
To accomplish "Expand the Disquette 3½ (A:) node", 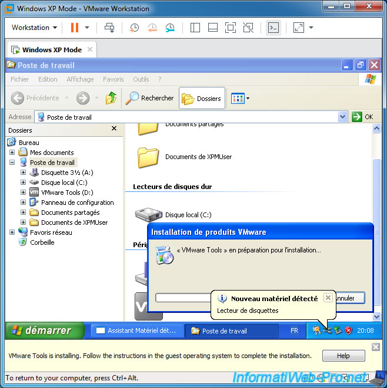I will click(x=23, y=172).
